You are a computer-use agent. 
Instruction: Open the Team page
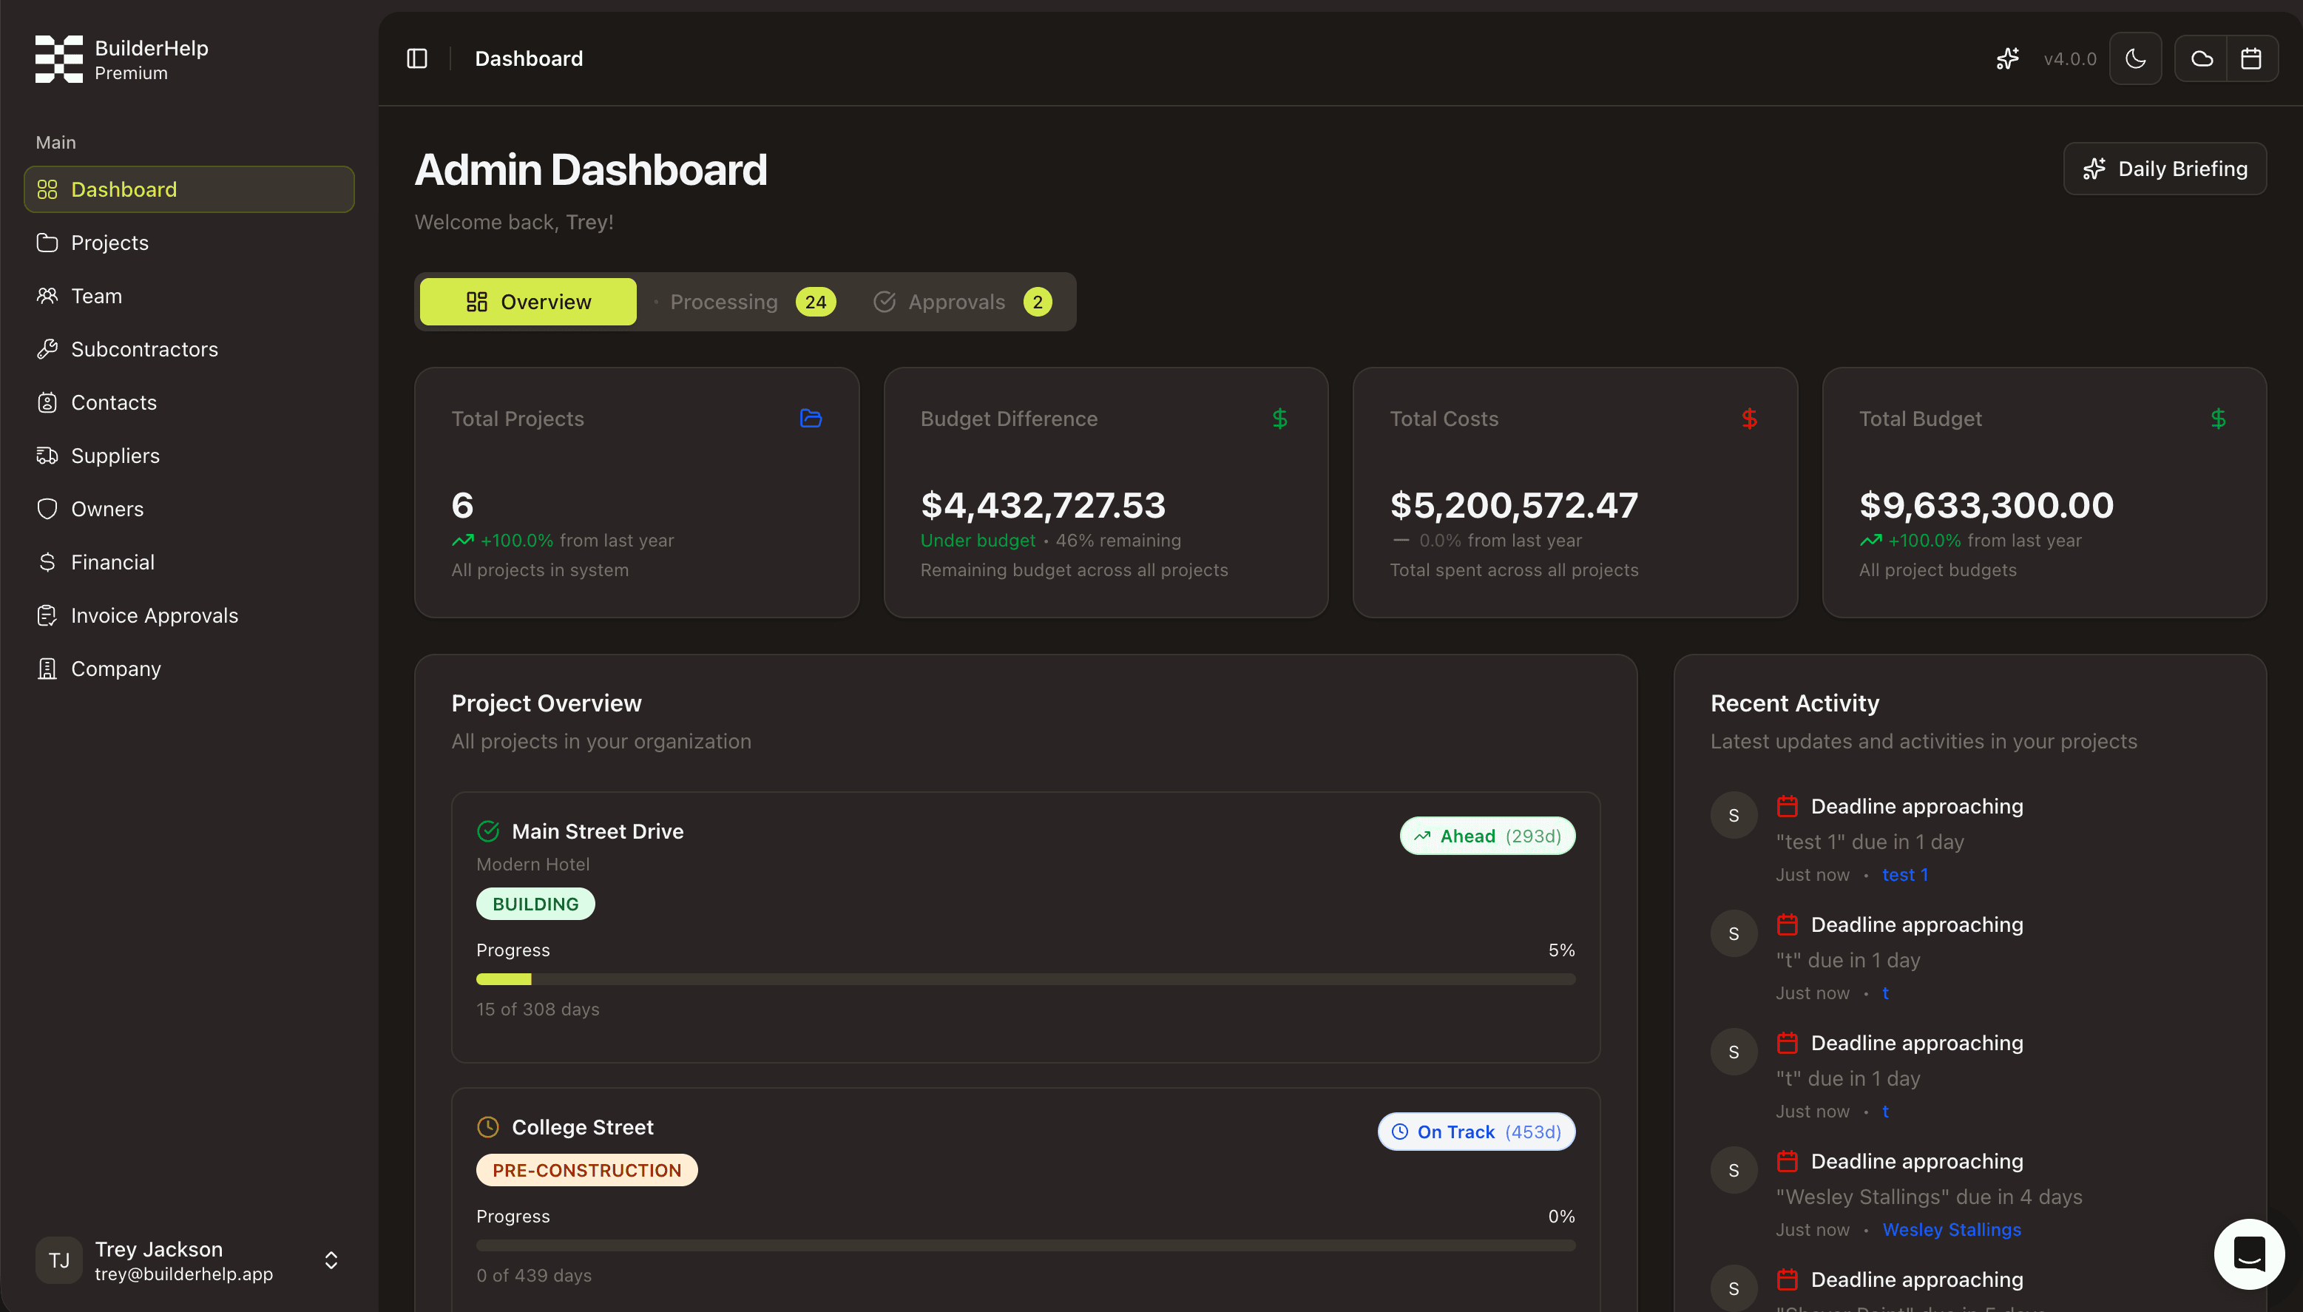(x=189, y=296)
